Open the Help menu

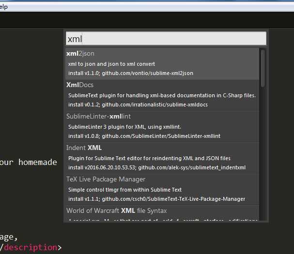3,7
